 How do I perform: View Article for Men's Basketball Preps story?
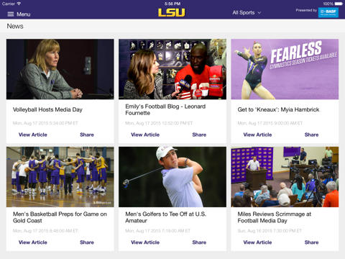pyautogui.click(x=33, y=242)
